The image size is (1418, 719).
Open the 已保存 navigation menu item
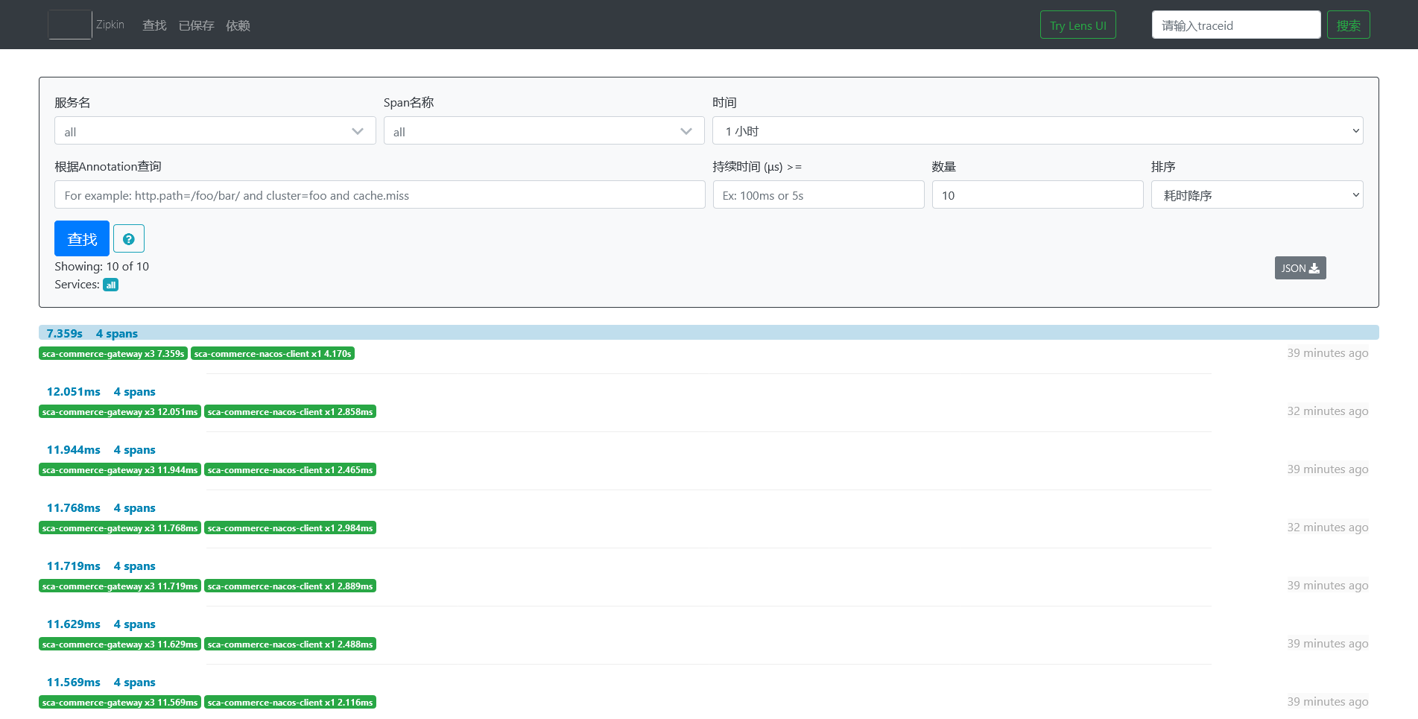[197, 25]
